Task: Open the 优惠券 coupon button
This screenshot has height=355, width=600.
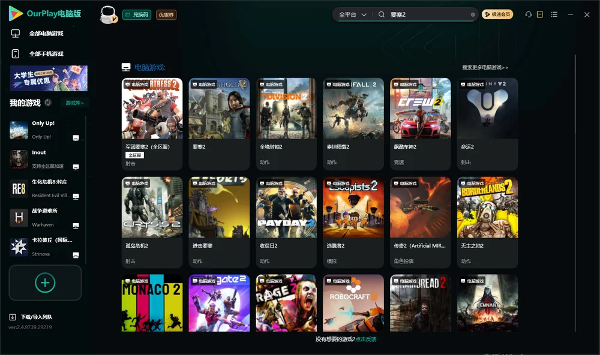Action: click(x=166, y=15)
